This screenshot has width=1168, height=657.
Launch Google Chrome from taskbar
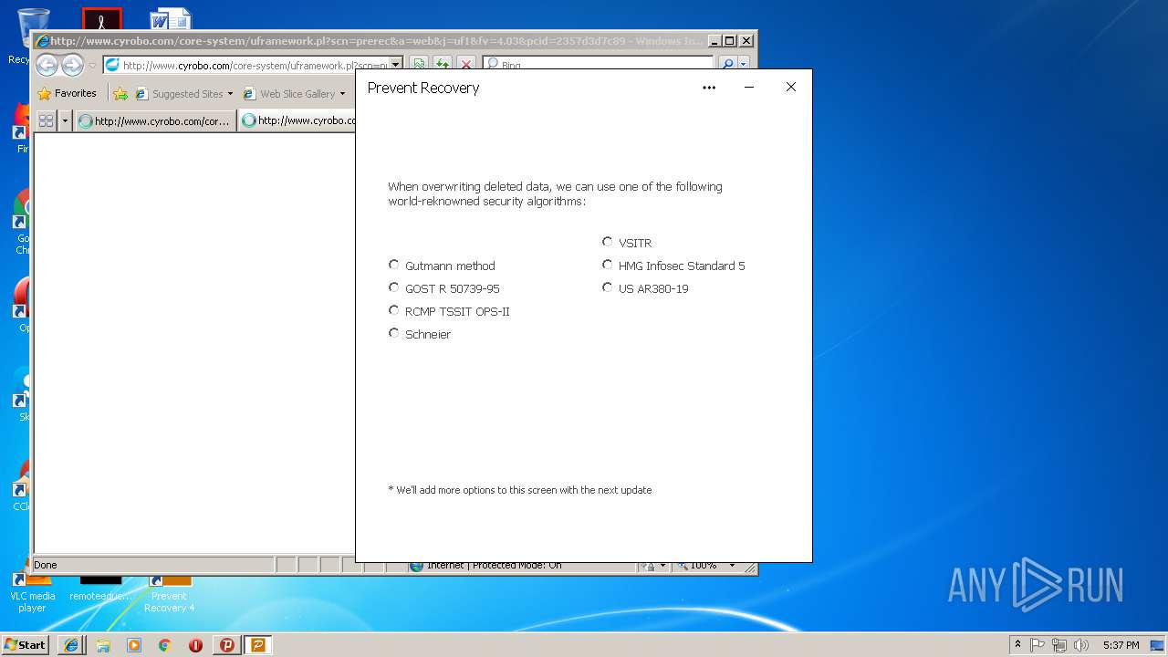point(164,645)
